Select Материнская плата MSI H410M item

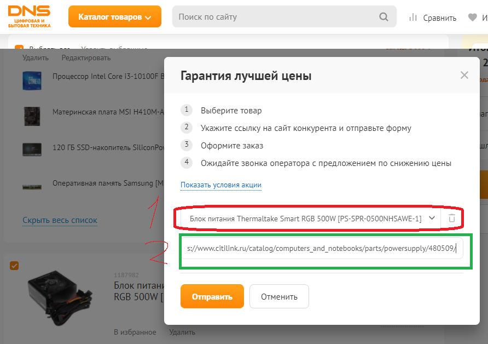(108, 112)
